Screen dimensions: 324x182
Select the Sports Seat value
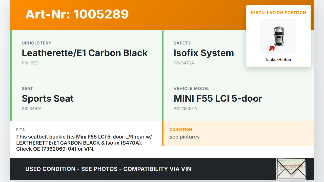pos(48,99)
